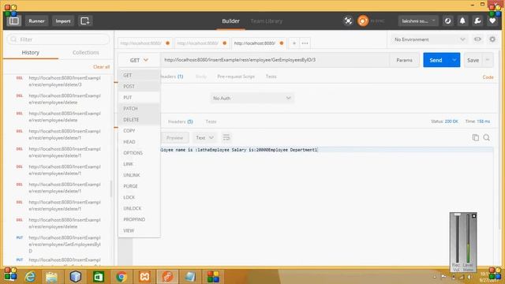Copy response to clipboard icon
The height and width of the screenshot is (284, 505).
(x=475, y=138)
